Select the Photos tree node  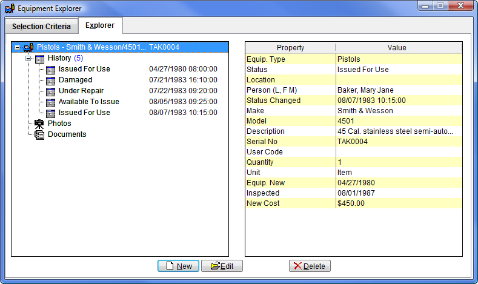[x=59, y=124]
